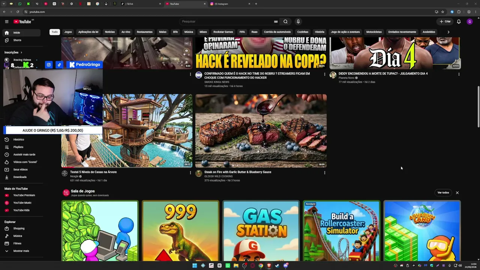Open Downloads in the sidebar

coord(21,177)
